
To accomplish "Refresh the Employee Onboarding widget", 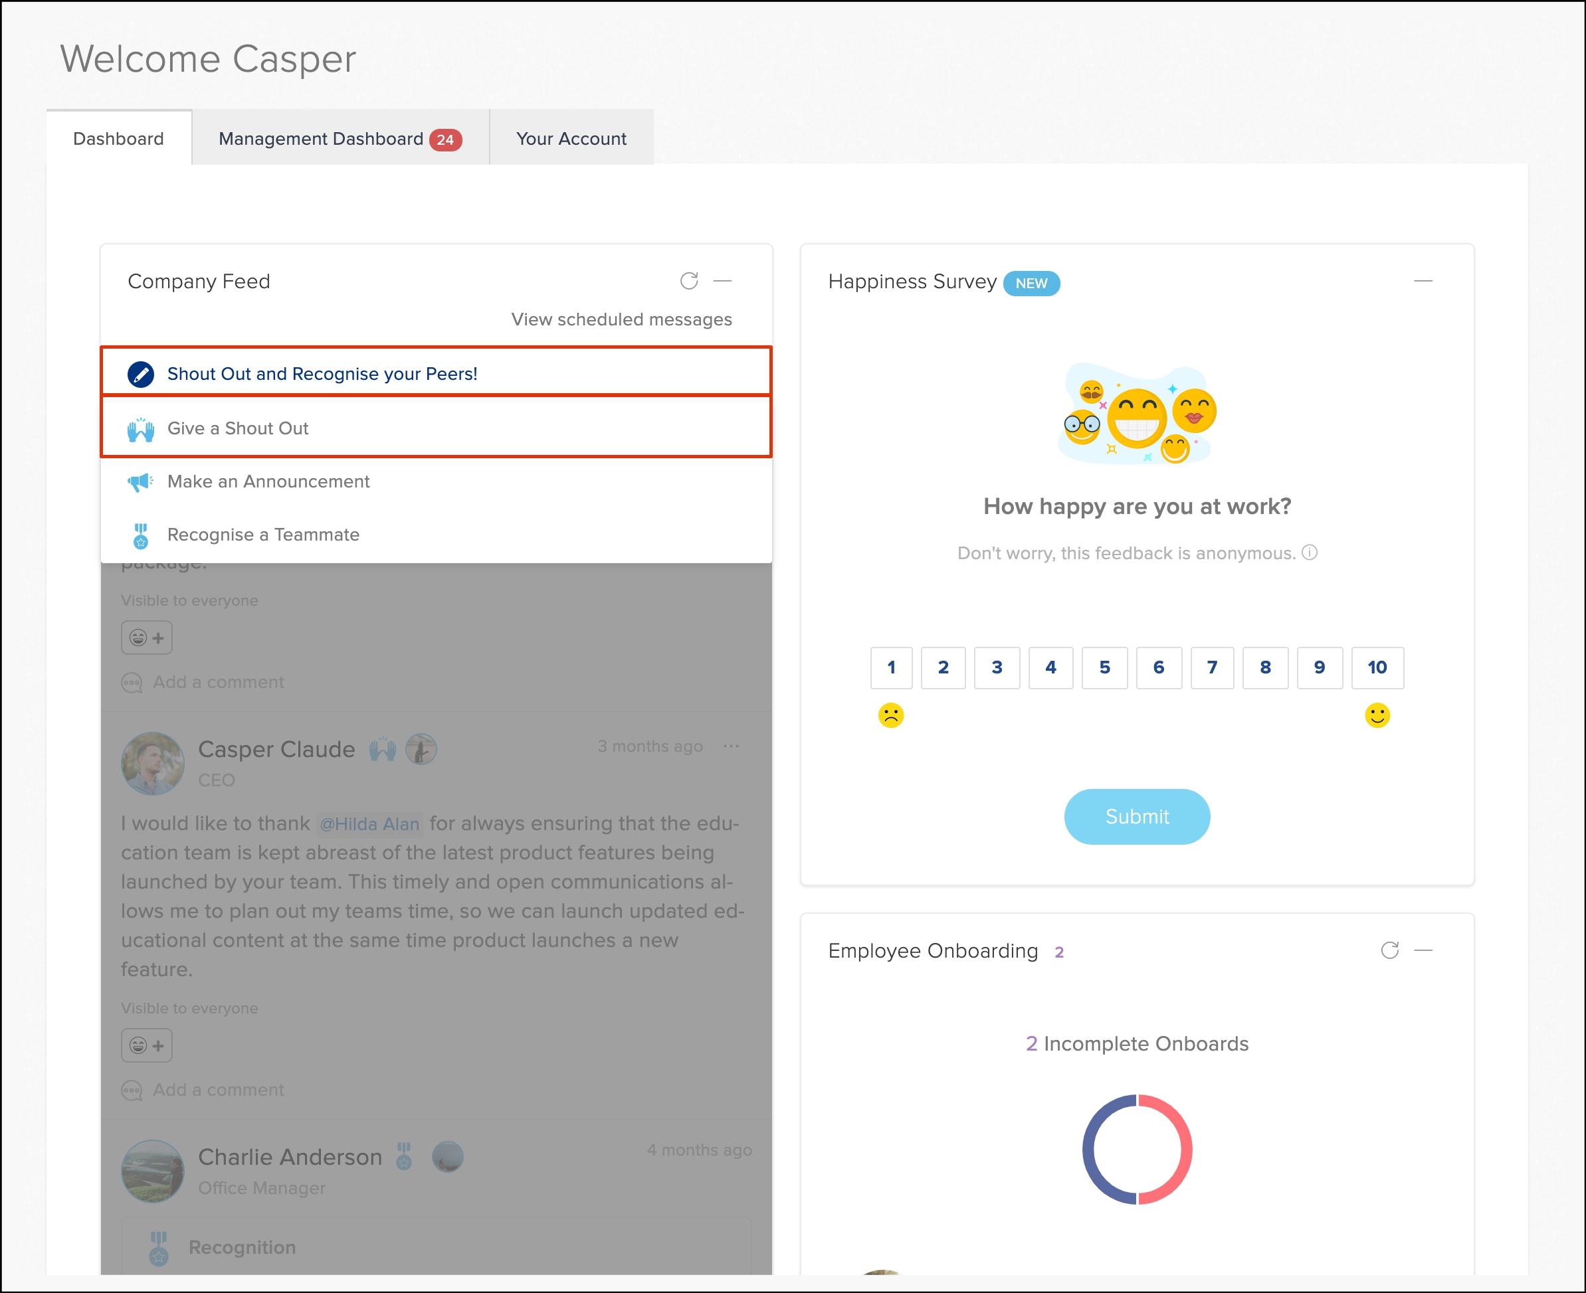I will pyautogui.click(x=1389, y=950).
